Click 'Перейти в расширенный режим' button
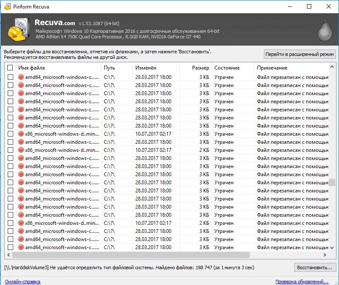The image size is (339, 285). [x=299, y=54]
